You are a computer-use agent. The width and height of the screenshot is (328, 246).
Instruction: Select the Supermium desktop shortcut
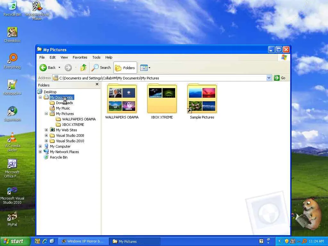(x=12, y=114)
